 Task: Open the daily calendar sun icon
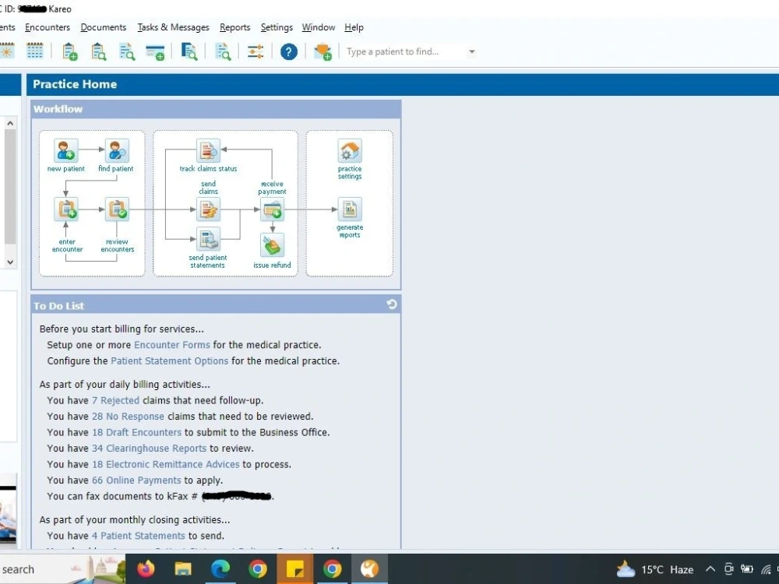[7, 51]
